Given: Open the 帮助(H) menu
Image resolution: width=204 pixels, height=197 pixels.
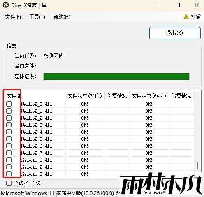Looking at the screenshot, I should pos(62,17).
